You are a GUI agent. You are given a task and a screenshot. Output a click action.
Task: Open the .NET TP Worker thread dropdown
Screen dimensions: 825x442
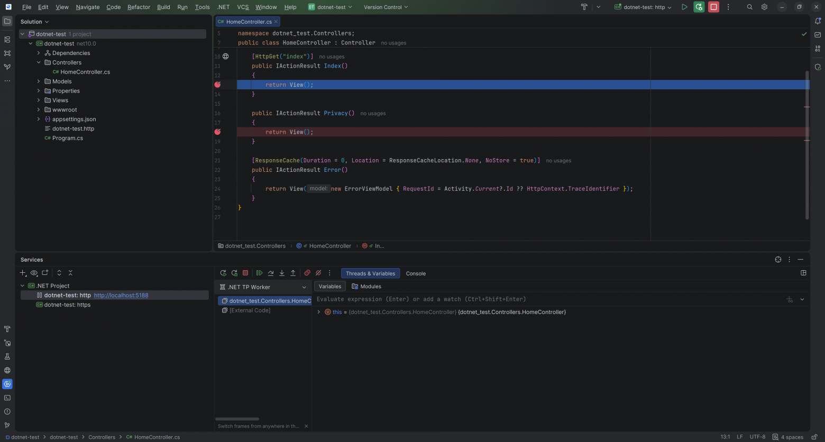(x=263, y=287)
